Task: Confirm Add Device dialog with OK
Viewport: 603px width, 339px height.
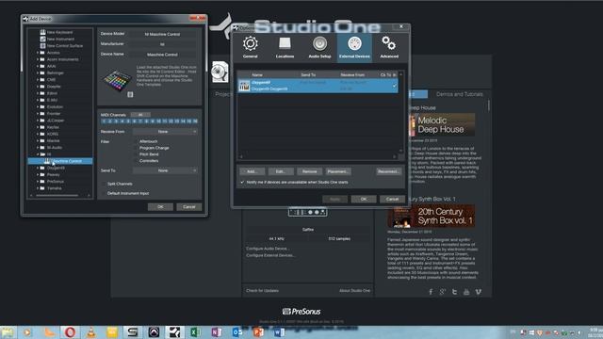Action: coord(160,207)
